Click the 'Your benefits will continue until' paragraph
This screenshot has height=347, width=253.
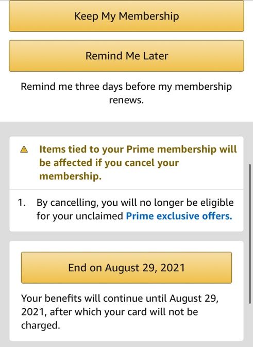click(x=120, y=312)
